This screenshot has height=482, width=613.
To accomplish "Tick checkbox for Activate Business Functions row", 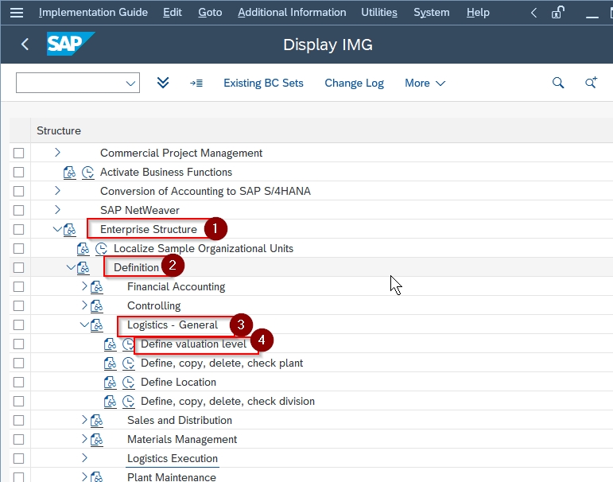I will click(x=19, y=172).
